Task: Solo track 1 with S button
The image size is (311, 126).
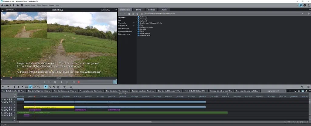Action: point(2,99)
